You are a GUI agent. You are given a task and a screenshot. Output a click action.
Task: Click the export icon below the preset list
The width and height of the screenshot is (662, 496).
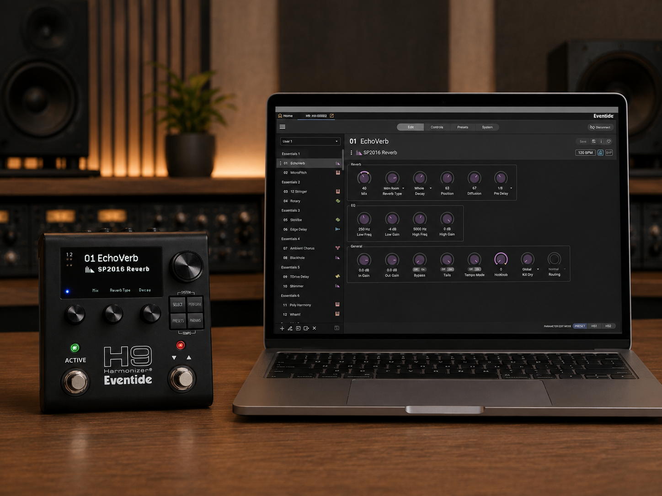coord(306,328)
